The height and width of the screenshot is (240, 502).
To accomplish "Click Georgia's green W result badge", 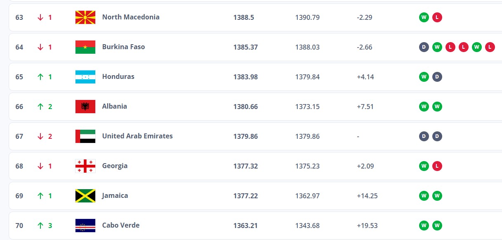I will click(x=424, y=166).
